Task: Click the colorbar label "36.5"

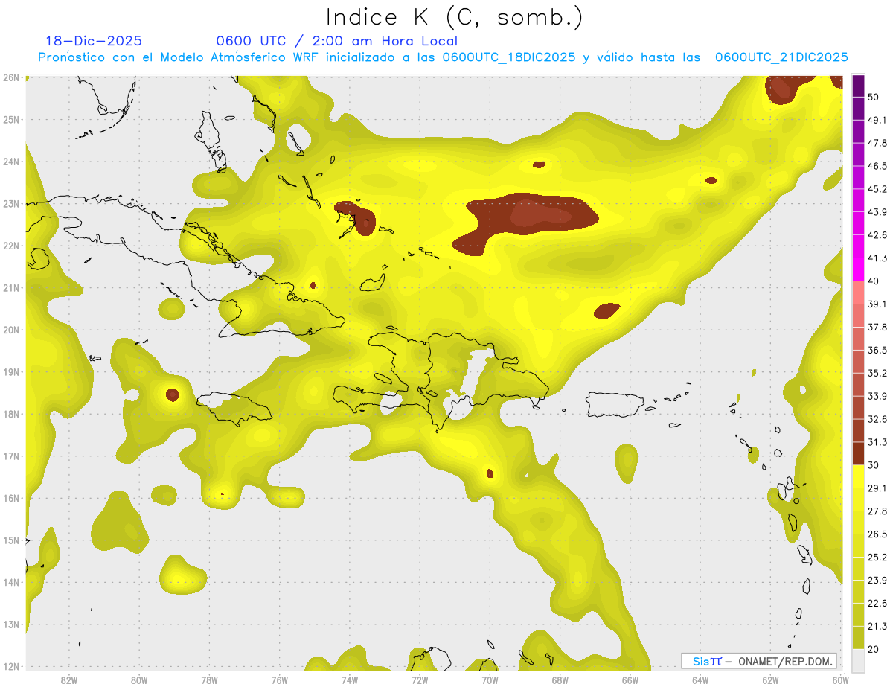Action: [x=877, y=350]
